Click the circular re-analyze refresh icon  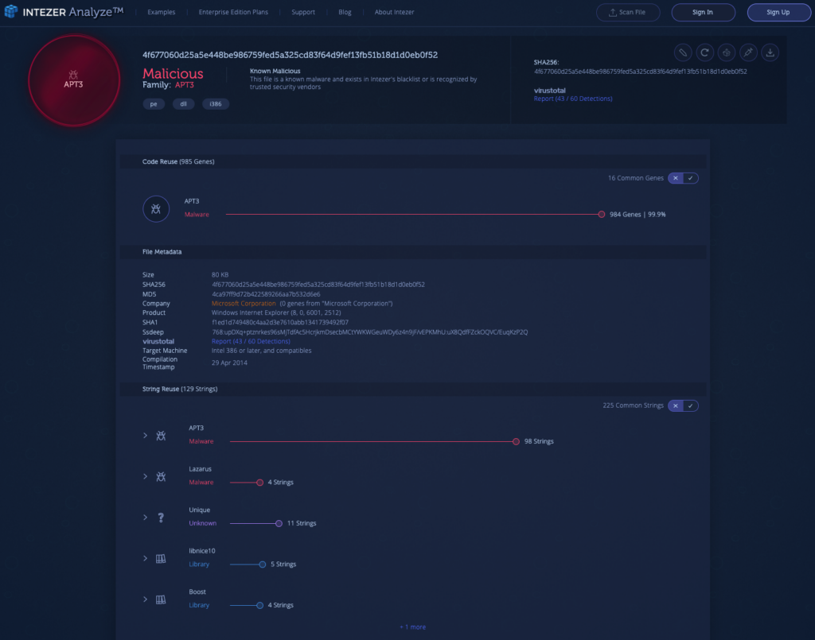pyautogui.click(x=704, y=52)
